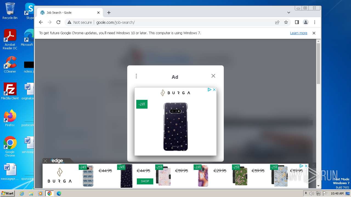Click AdChoices icon in bottom banner
351x197 pixels.
[301, 166]
